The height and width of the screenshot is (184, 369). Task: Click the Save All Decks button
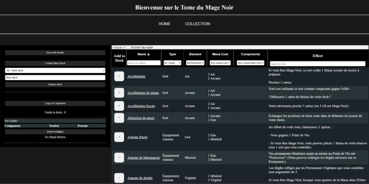(x=55, y=53)
